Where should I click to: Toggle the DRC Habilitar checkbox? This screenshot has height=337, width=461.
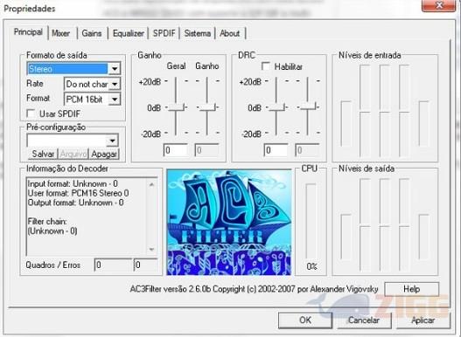265,66
